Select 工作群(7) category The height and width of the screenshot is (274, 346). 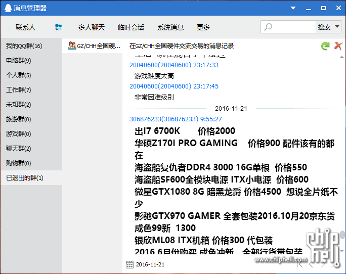tap(31, 90)
